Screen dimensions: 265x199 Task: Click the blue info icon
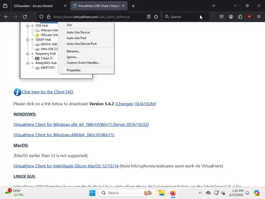[x=17, y=92]
